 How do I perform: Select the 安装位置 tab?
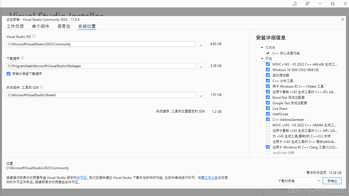87,27
